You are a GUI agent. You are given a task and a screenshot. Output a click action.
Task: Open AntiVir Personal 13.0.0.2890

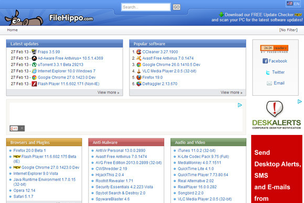(121, 151)
